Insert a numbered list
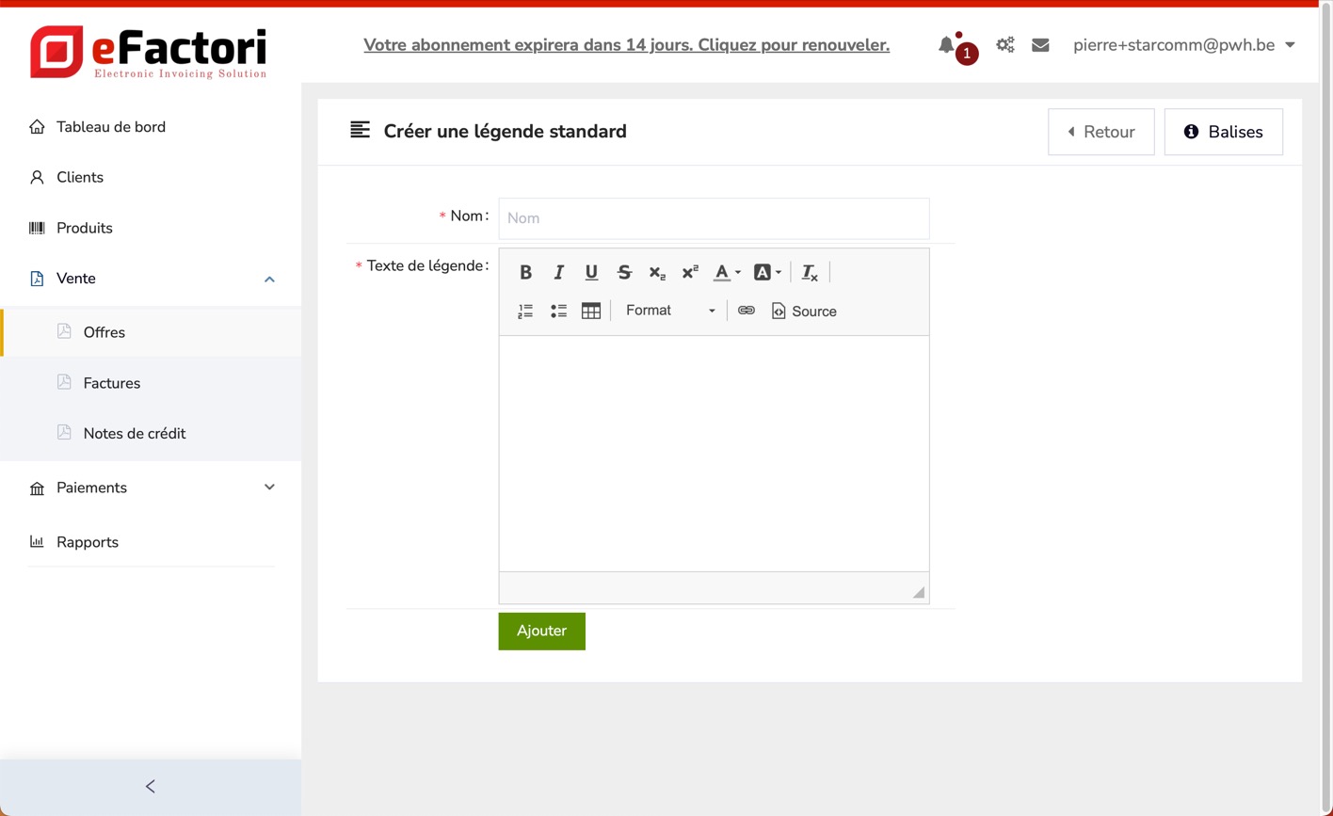This screenshot has height=816, width=1333. pos(525,312)
